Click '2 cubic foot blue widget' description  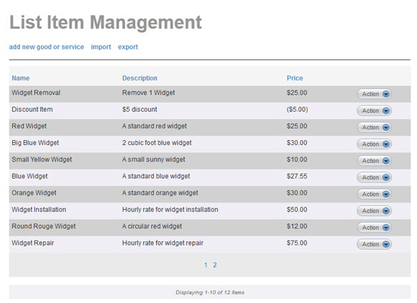click(157, 143)
